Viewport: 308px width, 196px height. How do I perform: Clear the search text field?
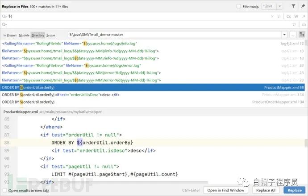click(x=272, y=16)
